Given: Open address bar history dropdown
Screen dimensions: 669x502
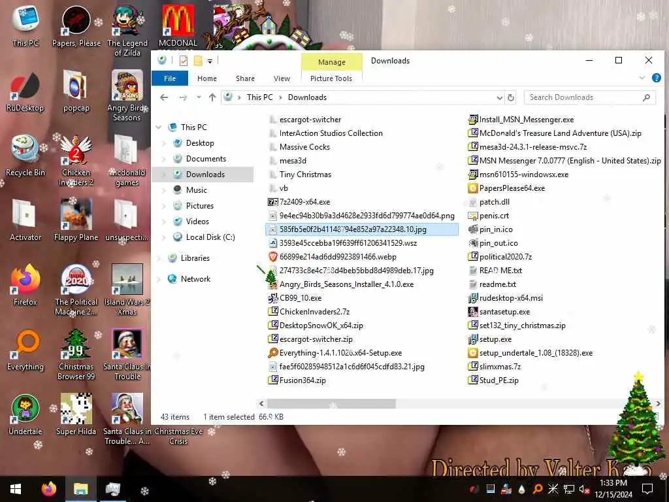Looking at the screenshot, I should [x=500, y=98].
